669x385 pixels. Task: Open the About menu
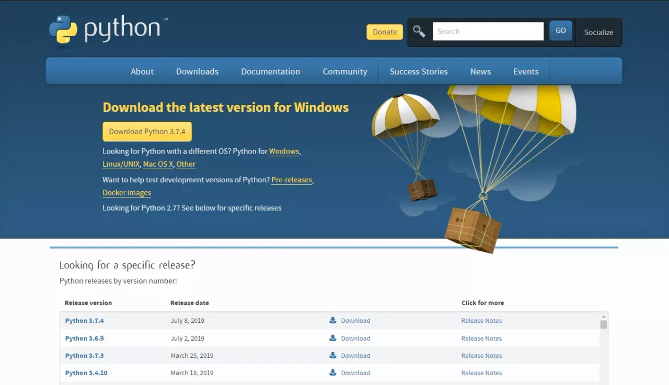[x=142, y=72]
